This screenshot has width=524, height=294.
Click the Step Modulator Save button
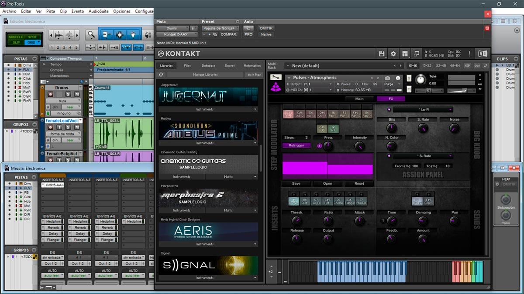point(296,183)
